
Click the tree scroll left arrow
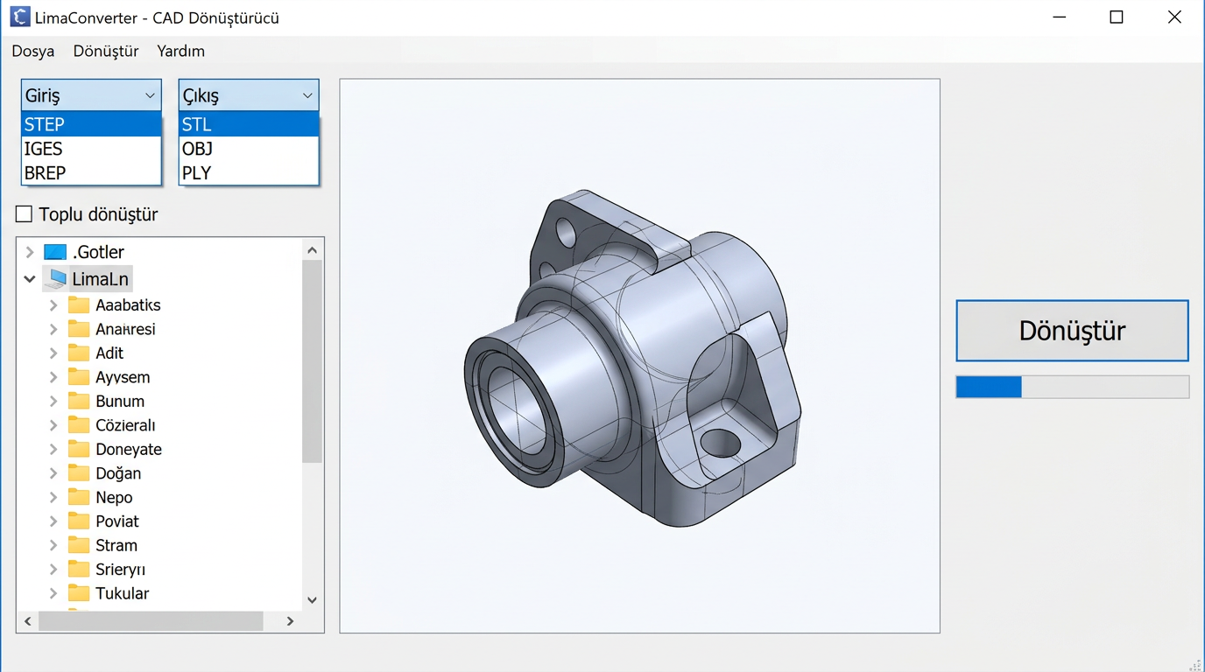(28, 621)
